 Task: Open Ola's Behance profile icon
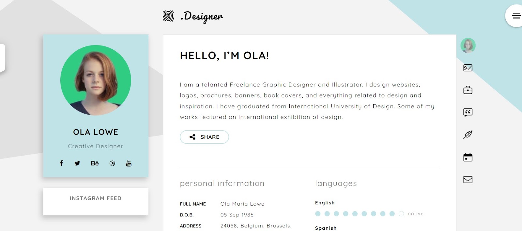[x=95, y=163]
